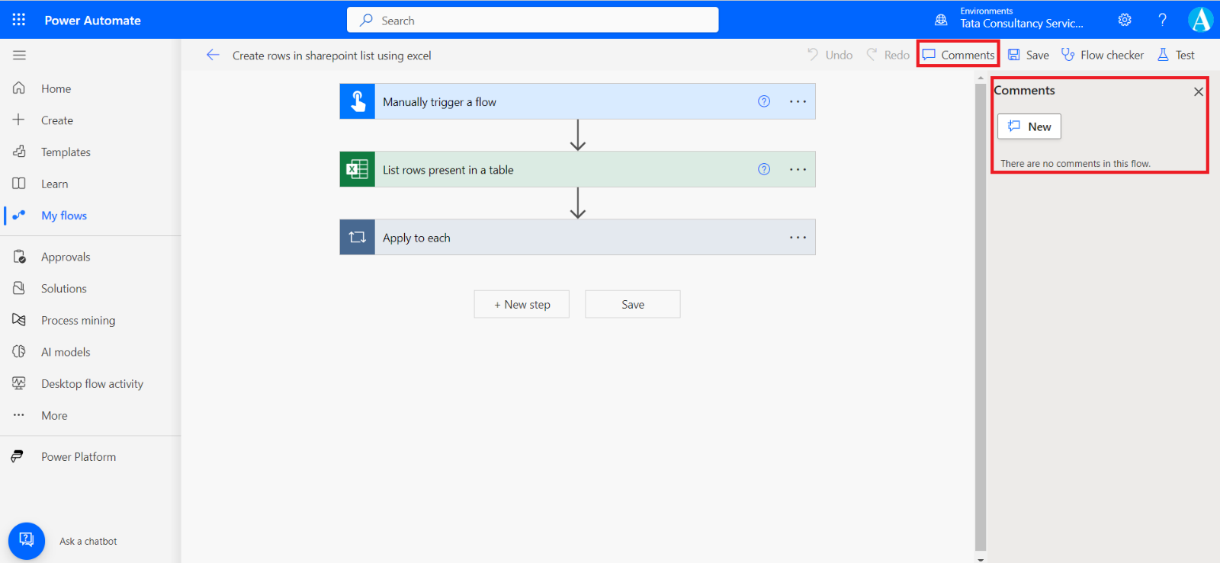This screenshot has width=1220, height=563.
Task: Open help for Manually trigger a flow
Action: coord(764,101)
